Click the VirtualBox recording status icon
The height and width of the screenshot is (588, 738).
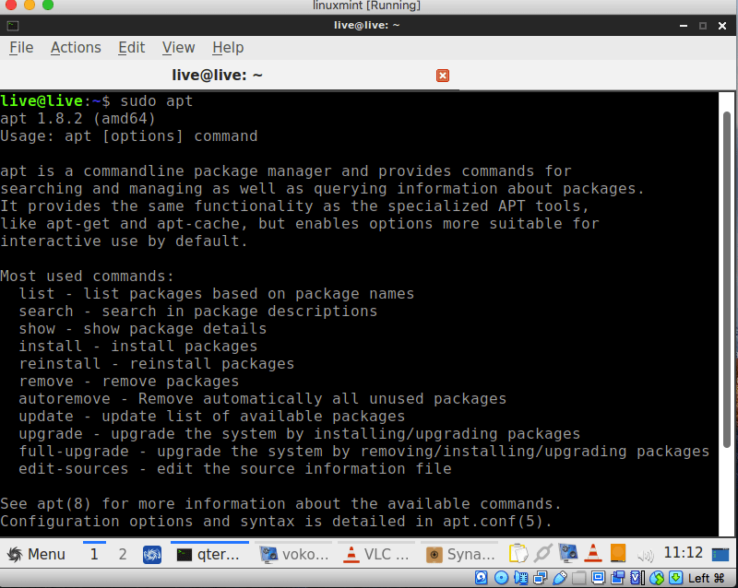pos(617,577)
